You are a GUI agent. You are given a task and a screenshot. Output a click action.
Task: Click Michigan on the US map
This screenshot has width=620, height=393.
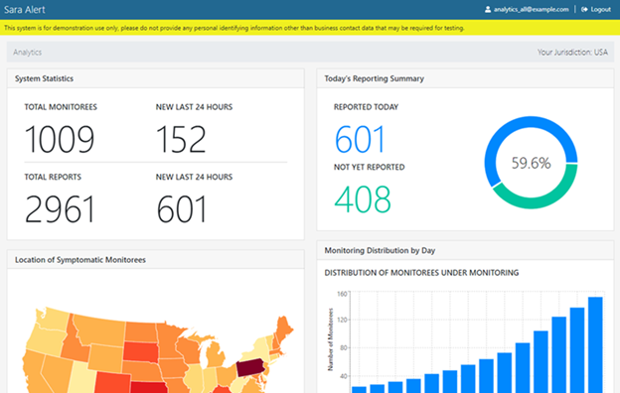coord(216,354)
